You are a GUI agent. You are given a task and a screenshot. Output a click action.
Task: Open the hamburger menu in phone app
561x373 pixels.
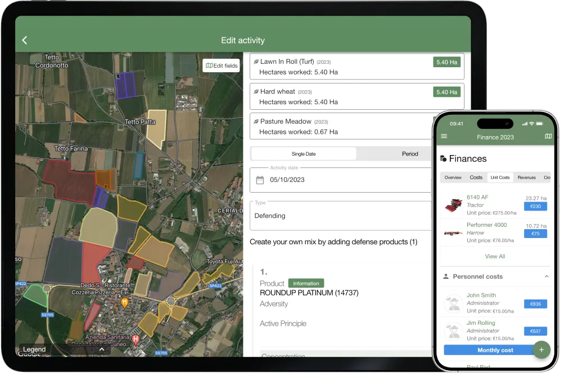(444, 136)
